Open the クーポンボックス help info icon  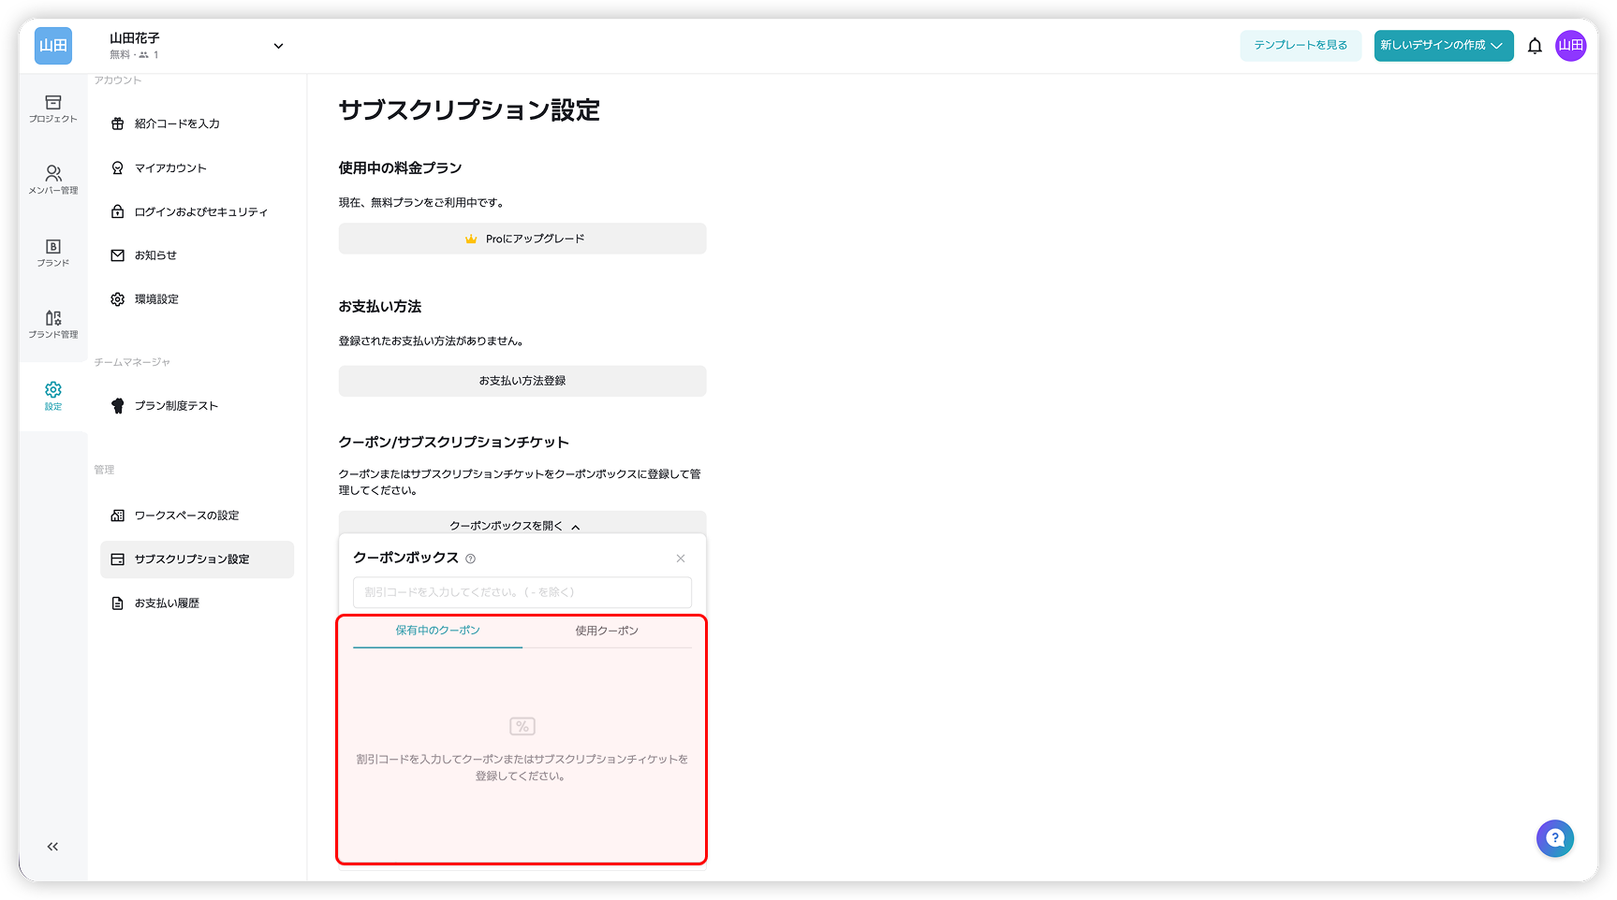pyautogui.click(x=471, y=558)
